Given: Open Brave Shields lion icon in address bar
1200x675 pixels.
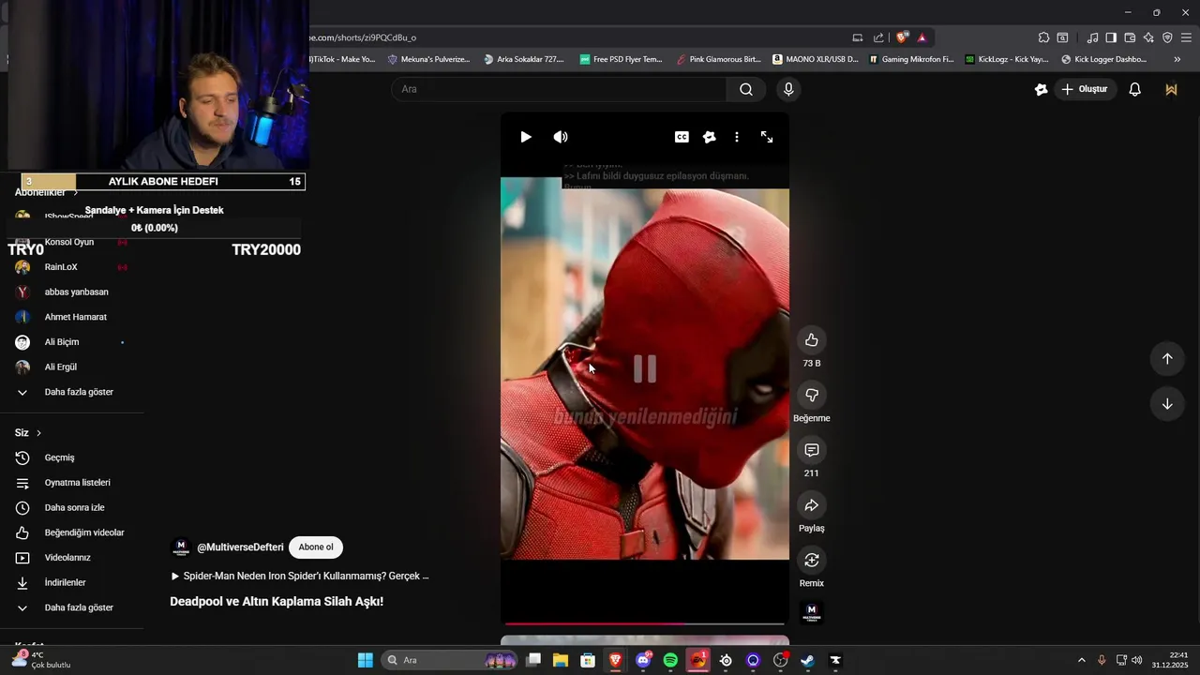Looking at the screenshot, I should click(x=902, y=37).
